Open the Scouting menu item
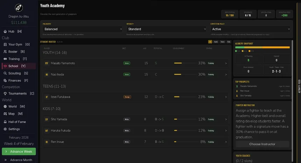The image size is (301, 163). tap(19, 73)
